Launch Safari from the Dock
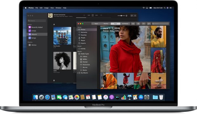This screenshot has width=197, height=115. (47, 97)
